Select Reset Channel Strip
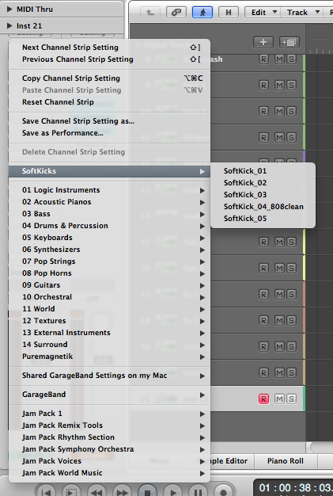Screen dimensions: 333x496 click(109, 102)
